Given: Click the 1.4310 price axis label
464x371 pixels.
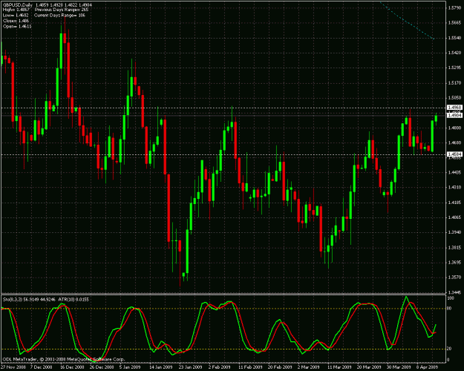Looking at the screenshot, I should point(455,188).
